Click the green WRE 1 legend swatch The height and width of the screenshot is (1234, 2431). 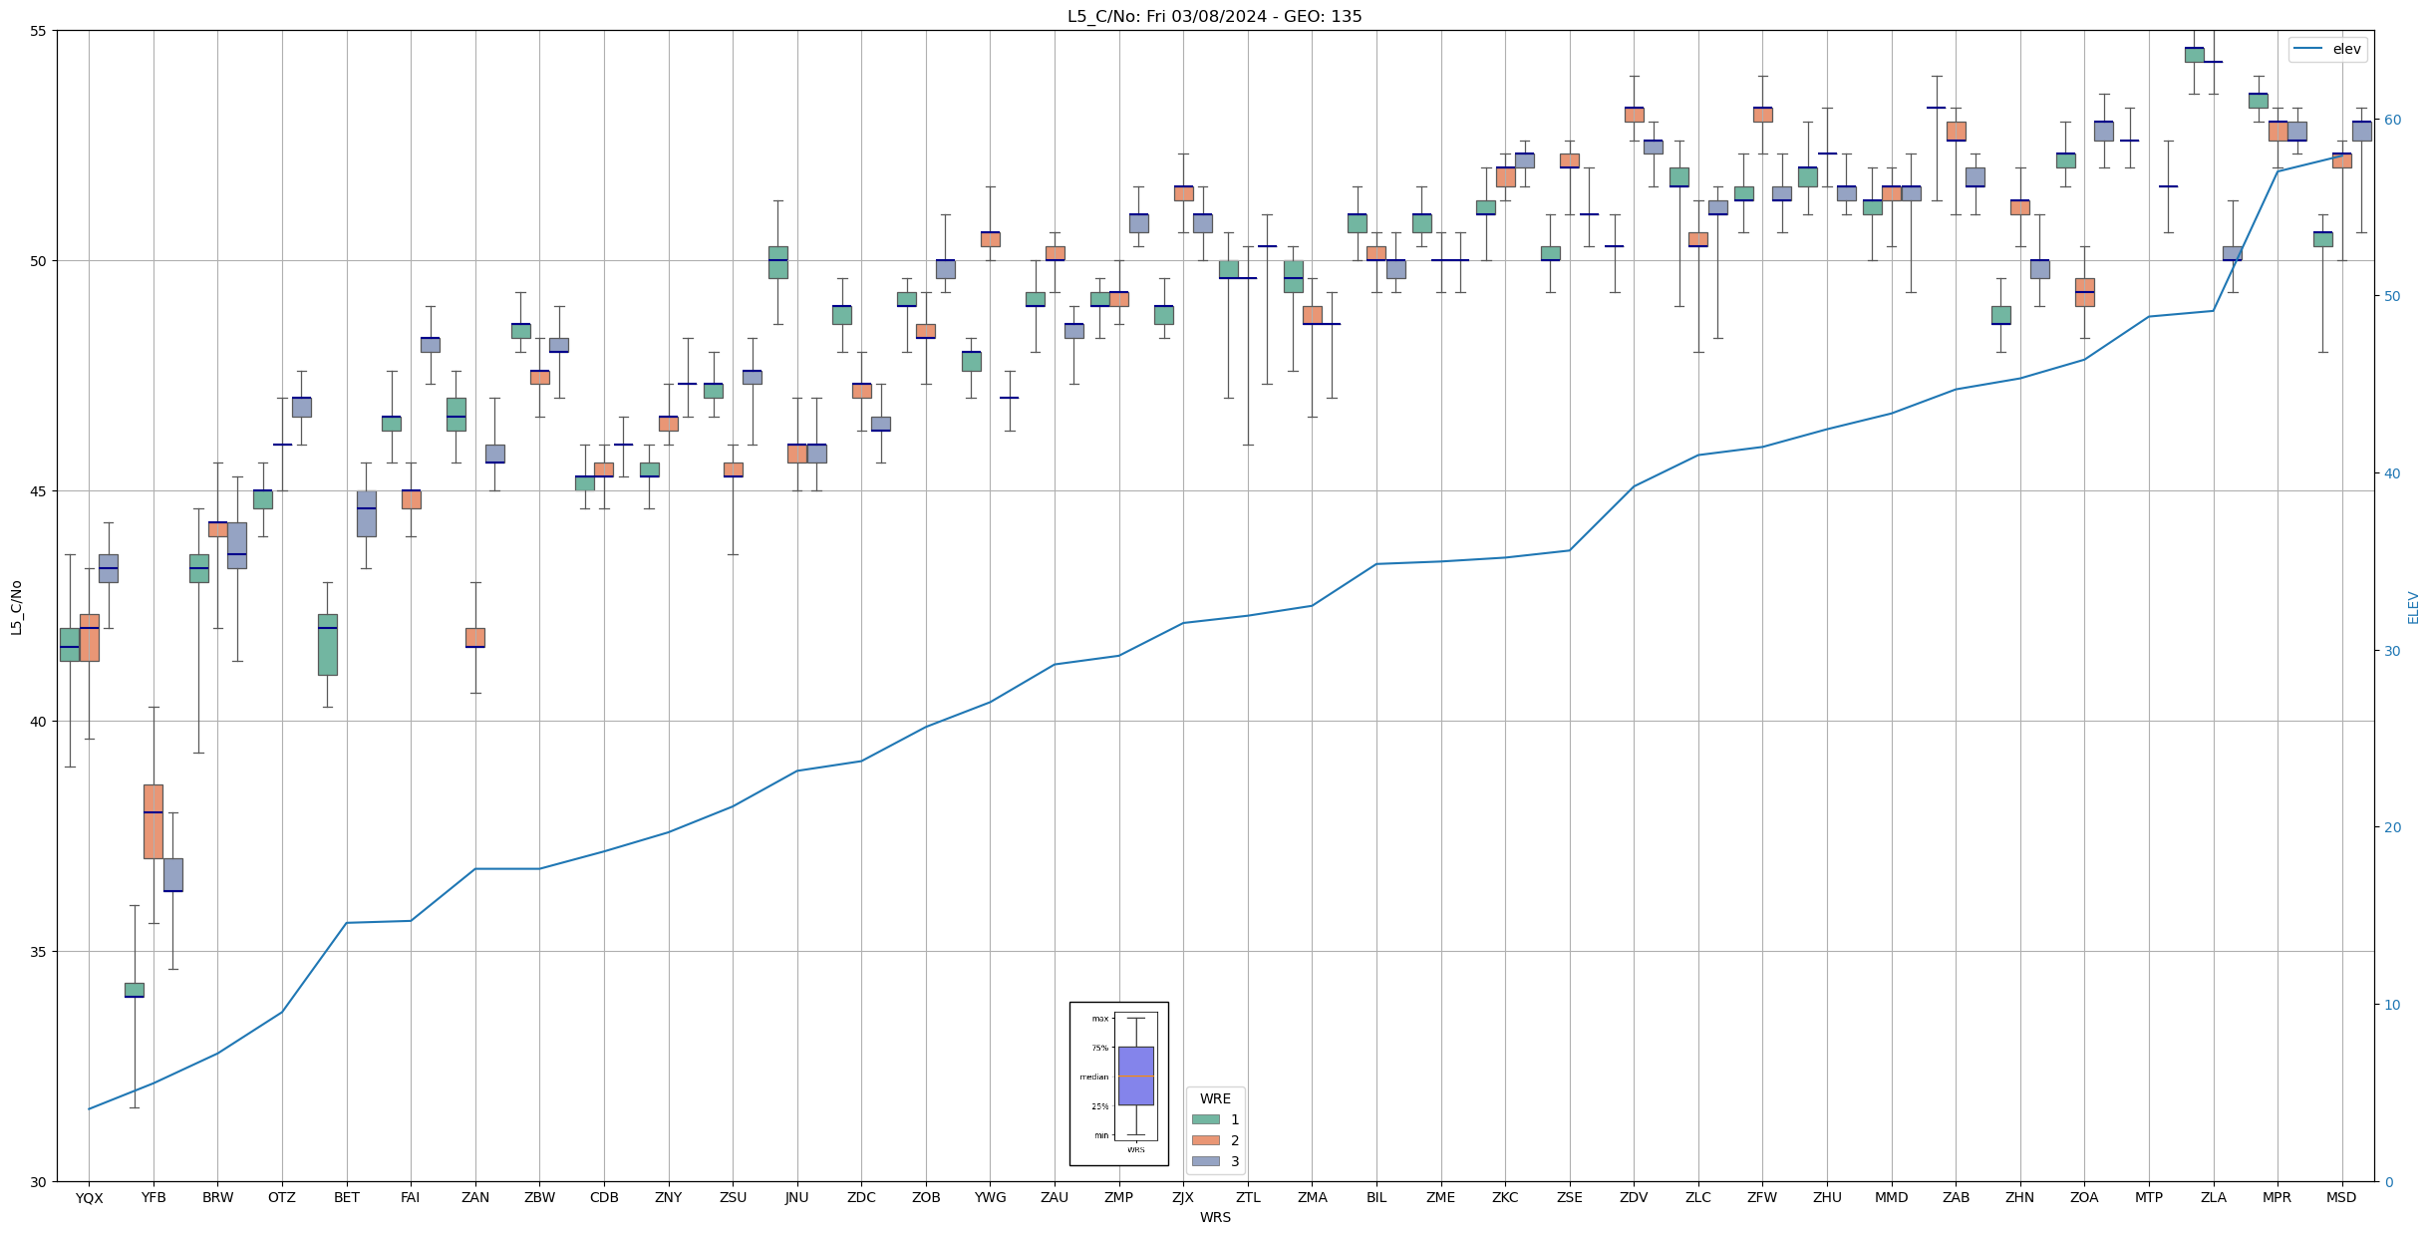coord(1205,1119)
